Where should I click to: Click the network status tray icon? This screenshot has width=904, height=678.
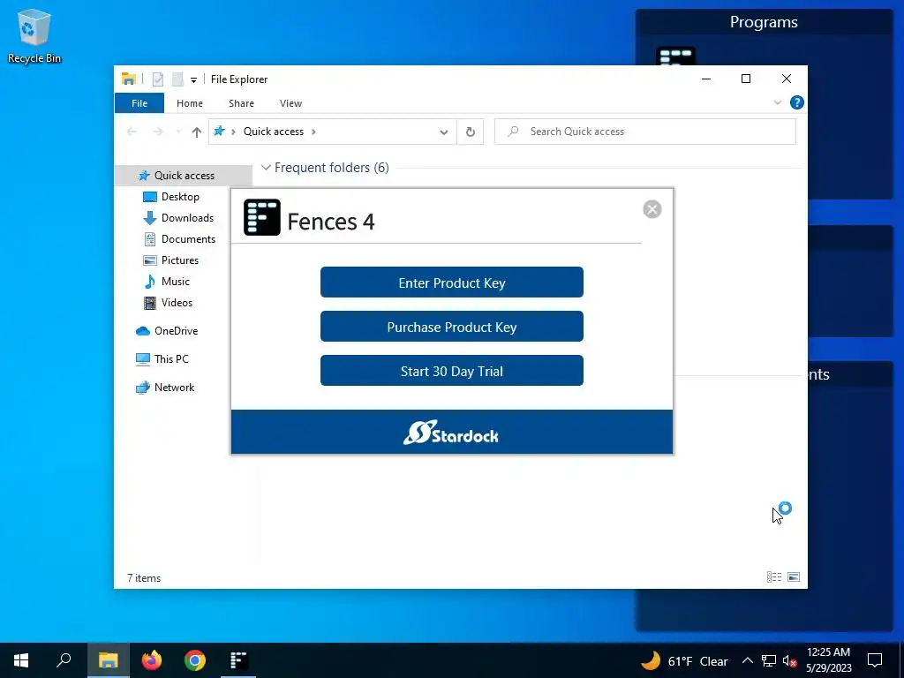pyautogui.click(x=769, y=660)
